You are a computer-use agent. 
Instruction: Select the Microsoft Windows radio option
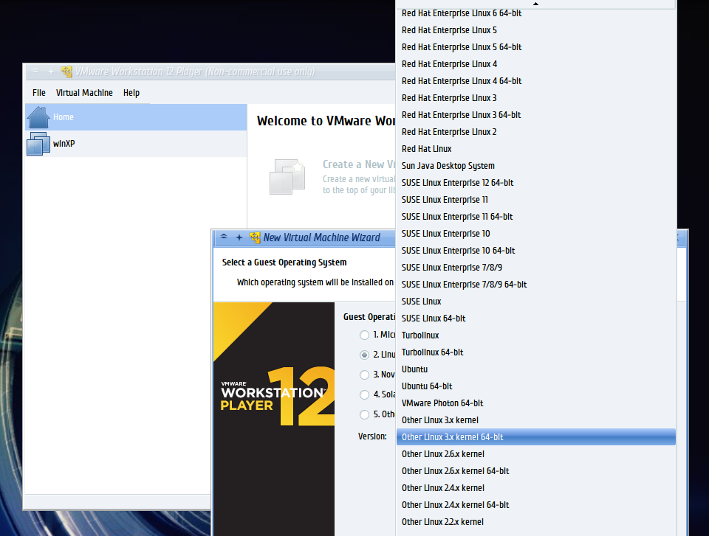point(364,335)
